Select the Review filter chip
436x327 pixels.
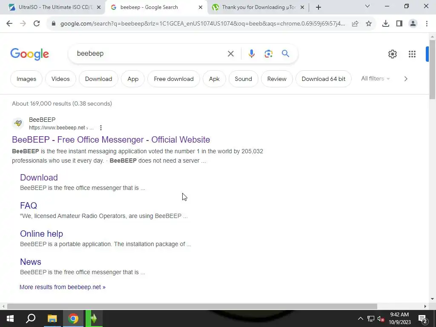tap(277, 79)
